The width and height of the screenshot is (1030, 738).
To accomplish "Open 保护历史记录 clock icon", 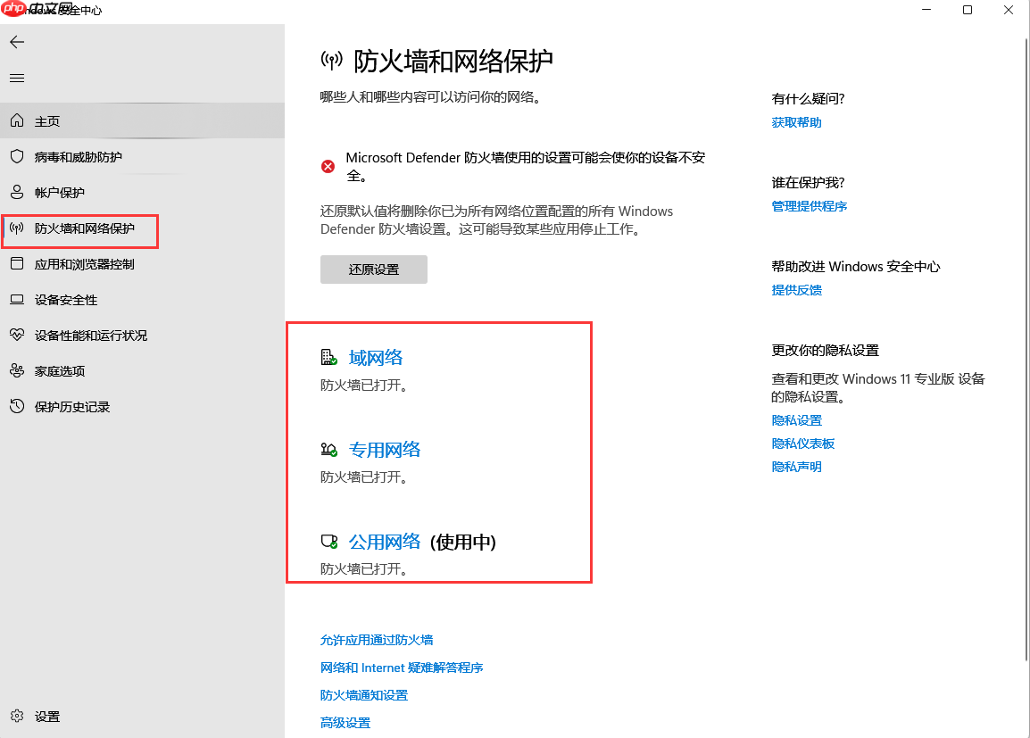I will 16,406.
